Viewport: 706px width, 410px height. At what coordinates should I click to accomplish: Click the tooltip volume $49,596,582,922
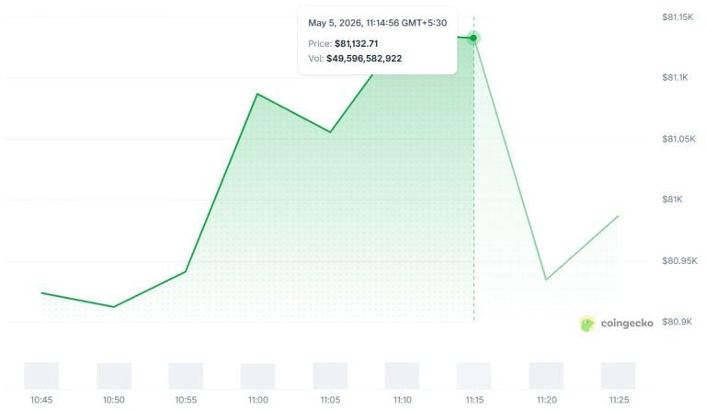364,59
